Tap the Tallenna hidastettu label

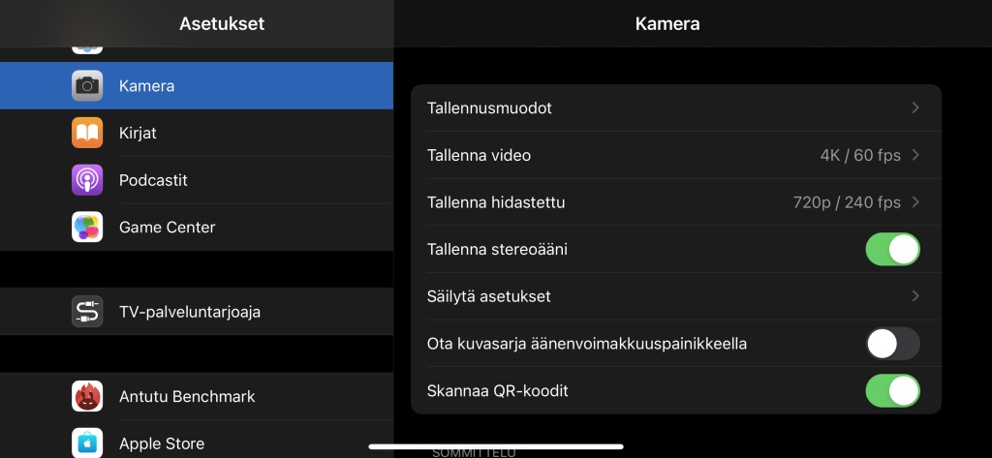(496, 202)
